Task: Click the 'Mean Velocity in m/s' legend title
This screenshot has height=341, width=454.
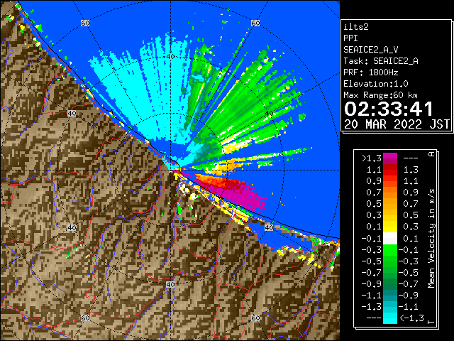Action: [x=431, y=239]
